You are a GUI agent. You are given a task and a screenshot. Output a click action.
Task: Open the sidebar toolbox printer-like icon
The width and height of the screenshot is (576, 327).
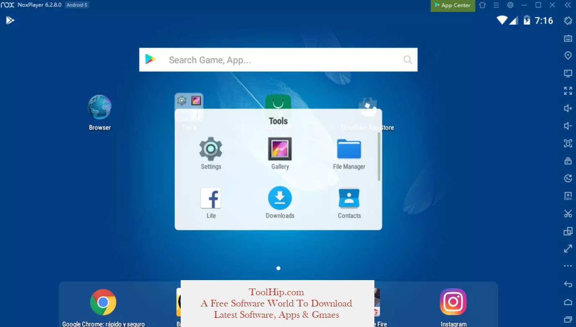tap(568, 161)
